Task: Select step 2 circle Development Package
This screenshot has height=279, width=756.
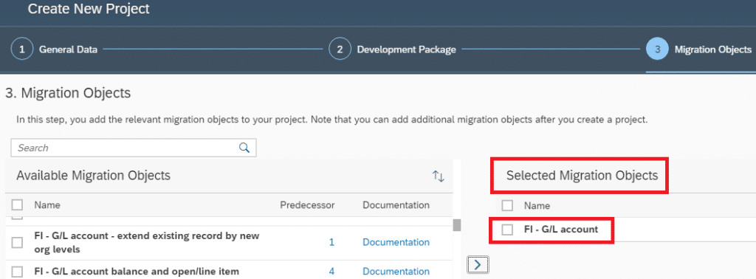Action: point(340,49)
